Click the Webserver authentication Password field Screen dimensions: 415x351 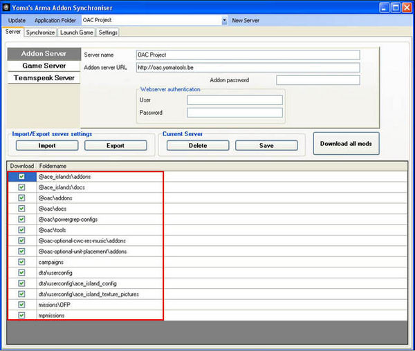point(235,113)
